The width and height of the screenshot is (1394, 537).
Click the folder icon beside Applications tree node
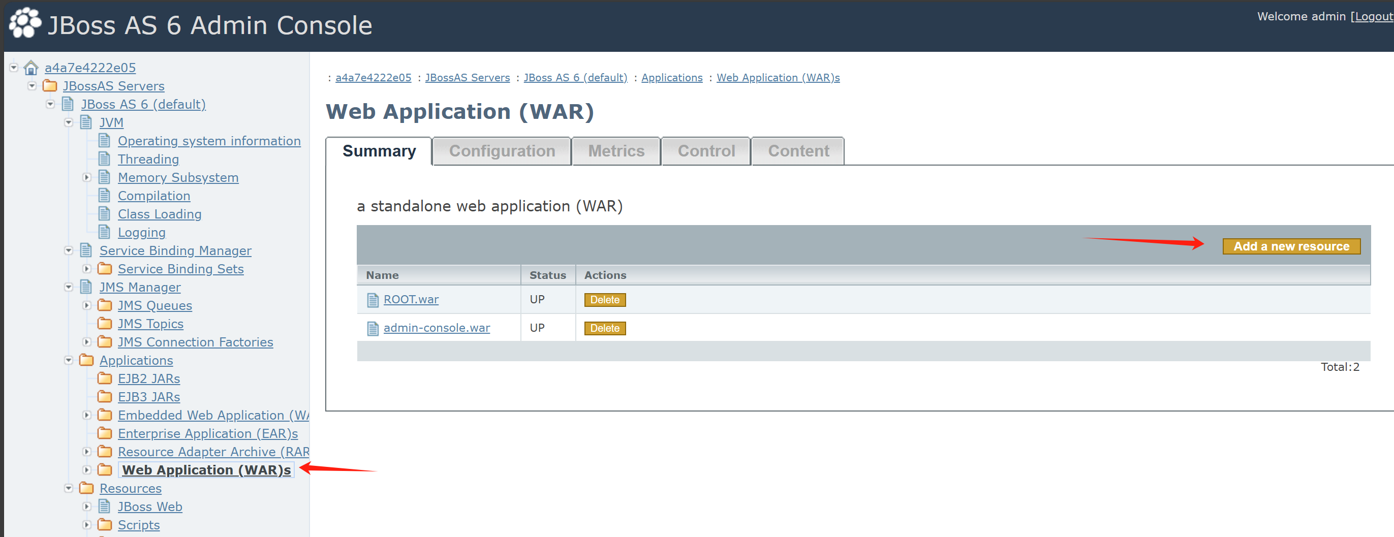coord(86,360)
